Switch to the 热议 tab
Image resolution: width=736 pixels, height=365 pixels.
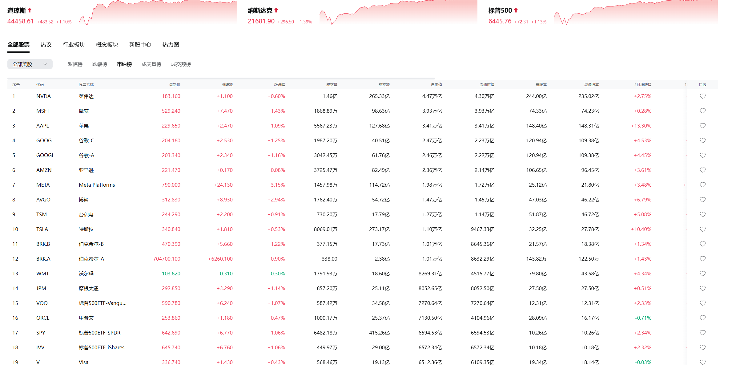coord(46,45)
